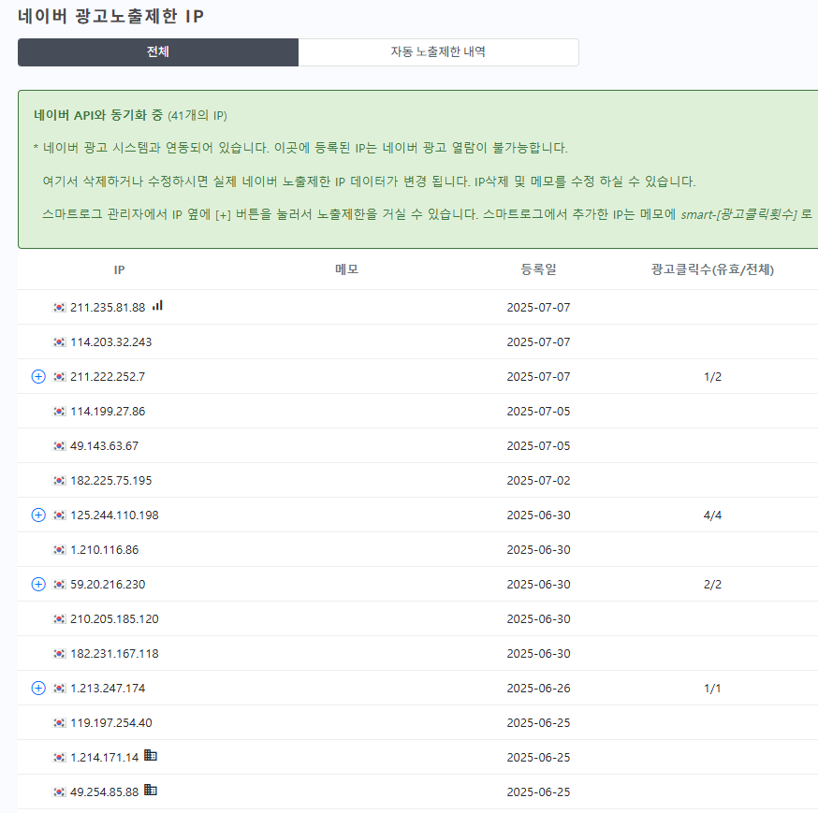
Task: Click the flag icon beside 182.231.167.118
Action: pos(60,653)
